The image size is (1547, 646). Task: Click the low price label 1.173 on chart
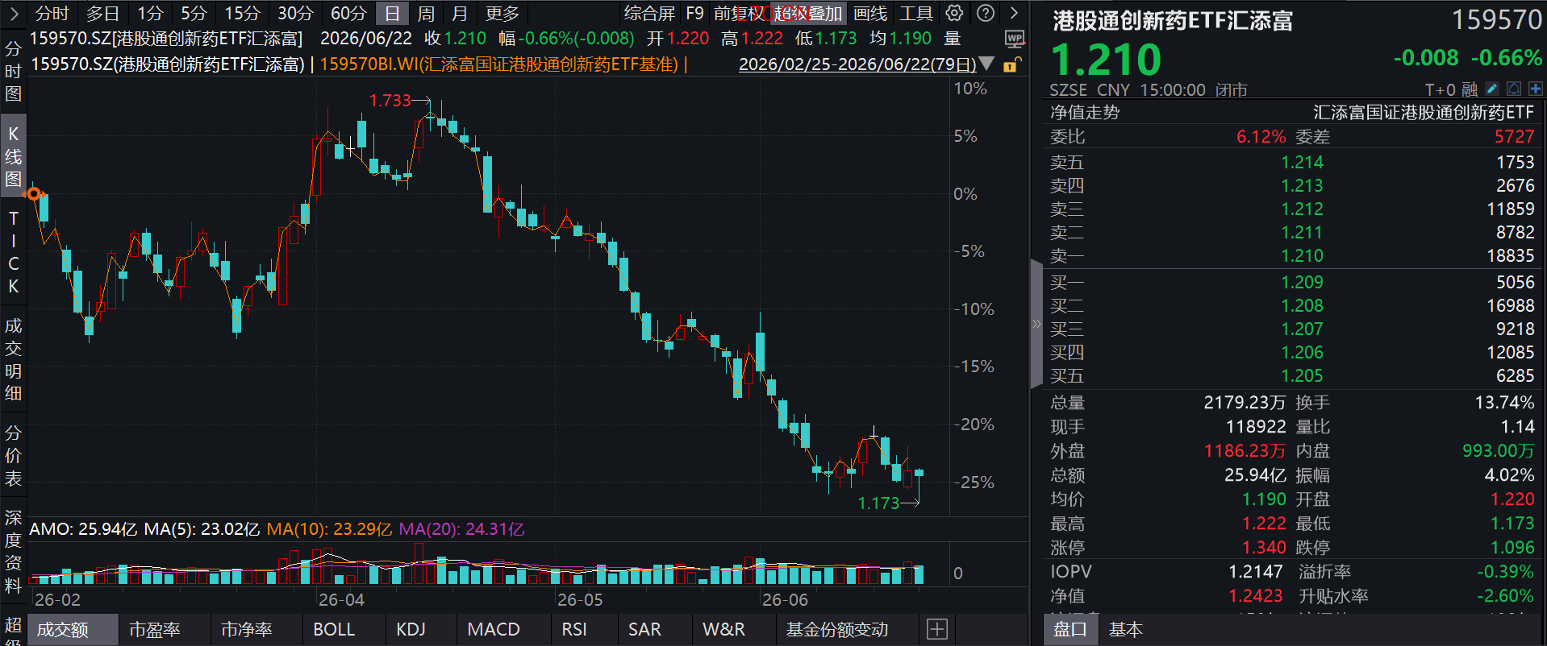(878, 503)
